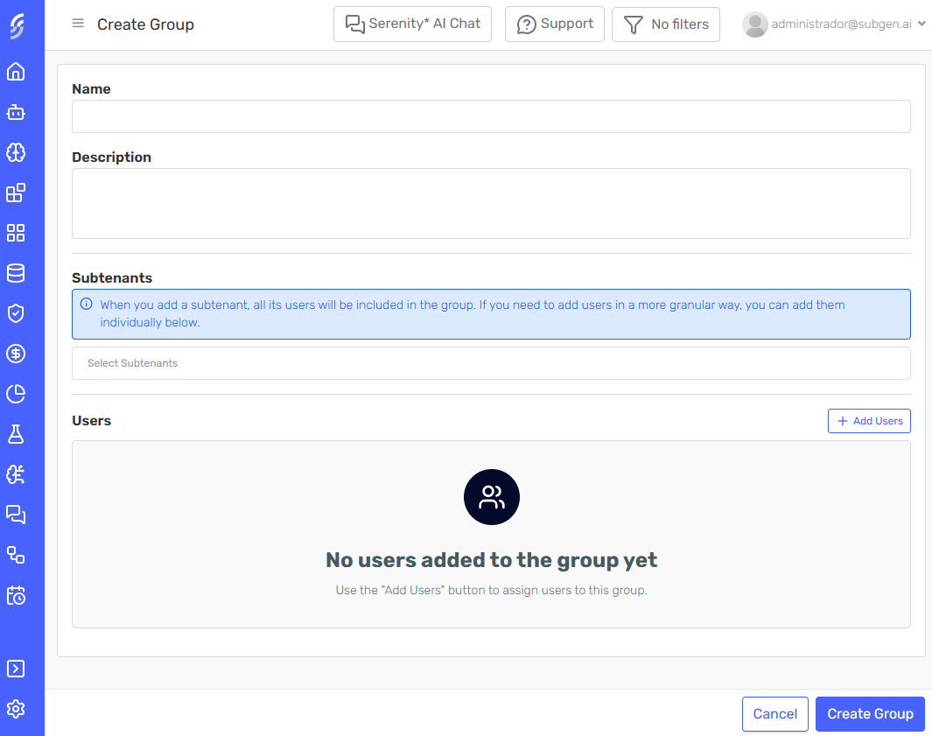
Task: Open the Support panel
Action: tap(554, 24)
